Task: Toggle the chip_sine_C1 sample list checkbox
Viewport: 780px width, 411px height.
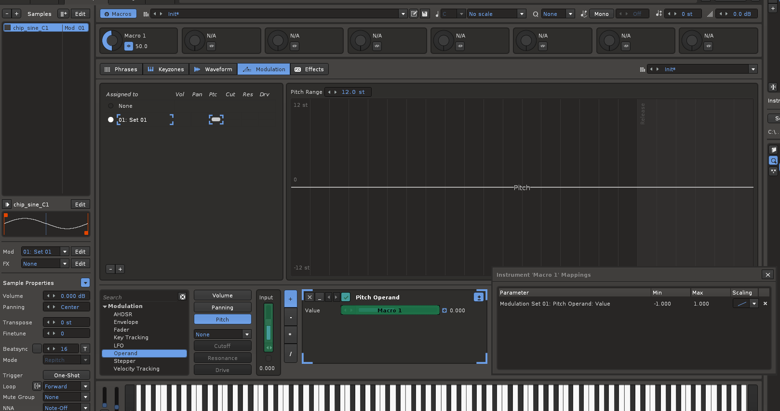Action: [x=8, y=27]
